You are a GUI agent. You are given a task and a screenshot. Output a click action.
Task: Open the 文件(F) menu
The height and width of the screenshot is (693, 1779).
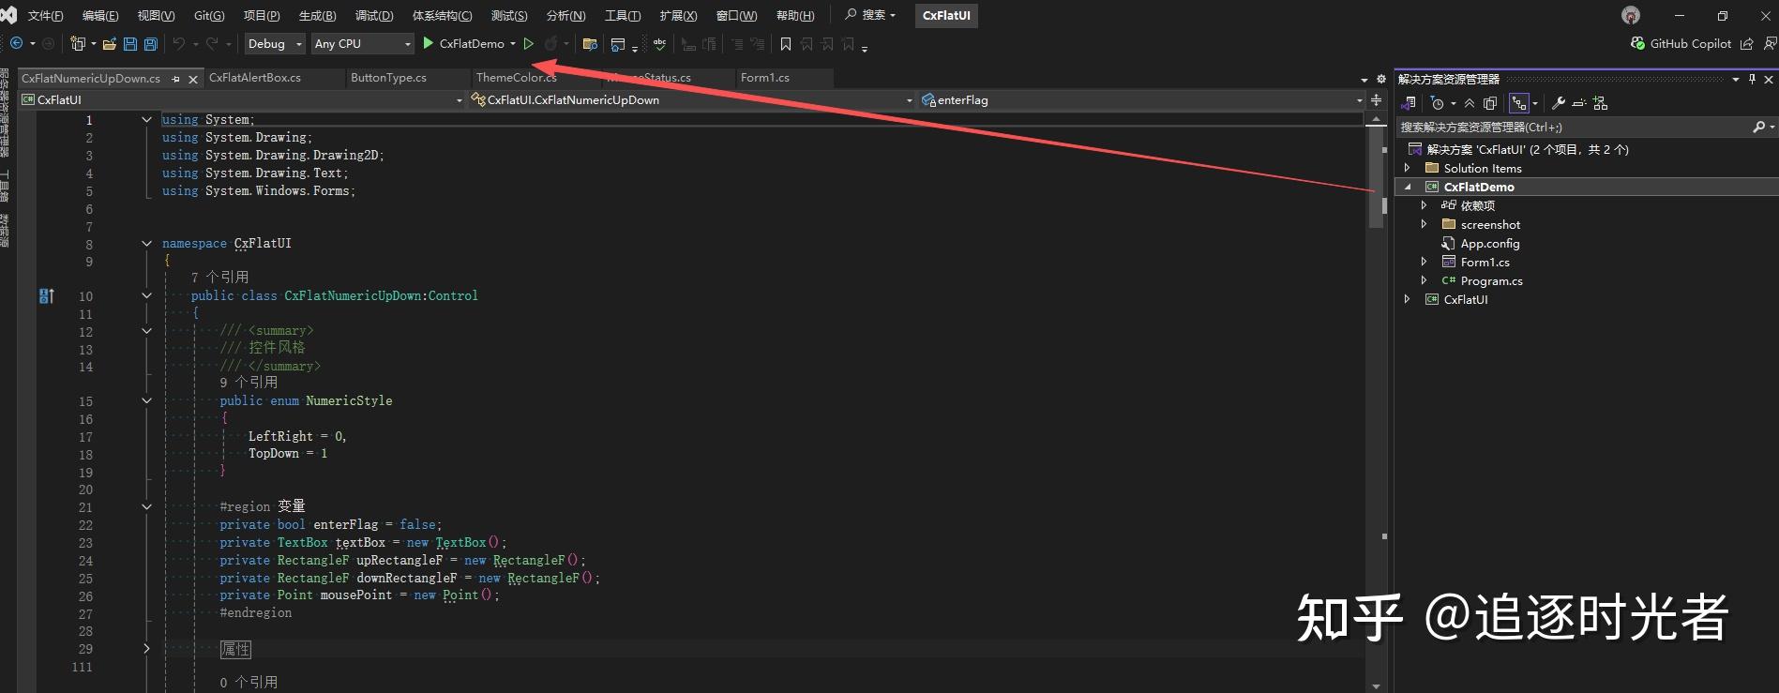(x=45, y=15)
